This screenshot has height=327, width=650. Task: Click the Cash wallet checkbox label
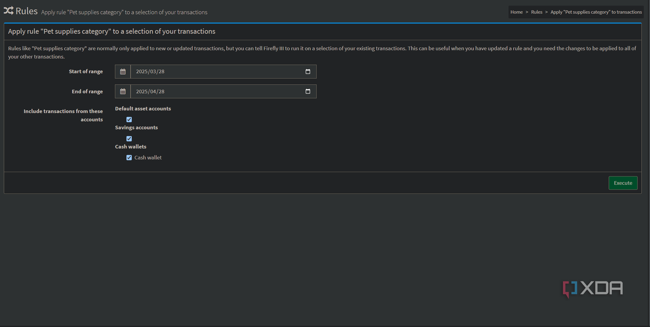tap(148, 157)
